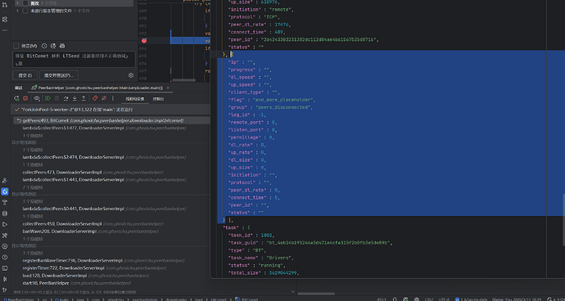Open more debug toolbar actions

(113, 98)
